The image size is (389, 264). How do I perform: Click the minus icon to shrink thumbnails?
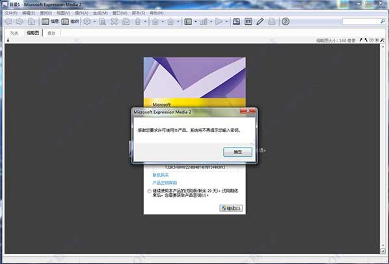point(371,40)
